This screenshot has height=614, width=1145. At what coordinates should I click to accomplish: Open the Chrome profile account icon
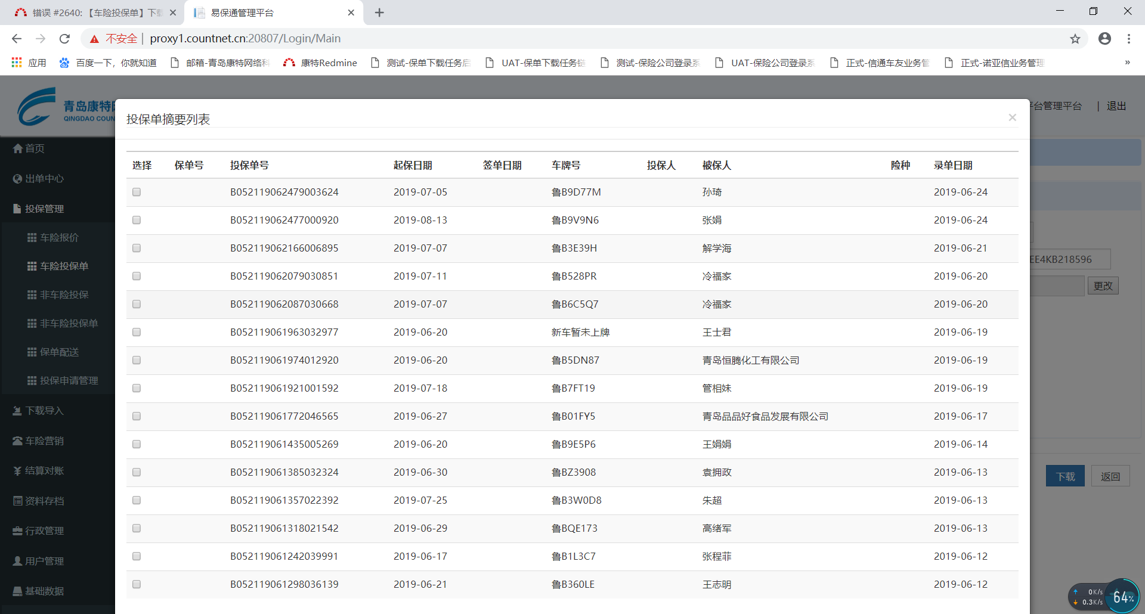pos(1104,39)
